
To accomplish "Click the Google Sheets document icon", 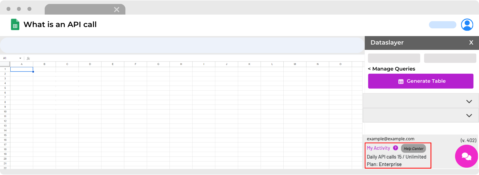I will coord(15,24).
